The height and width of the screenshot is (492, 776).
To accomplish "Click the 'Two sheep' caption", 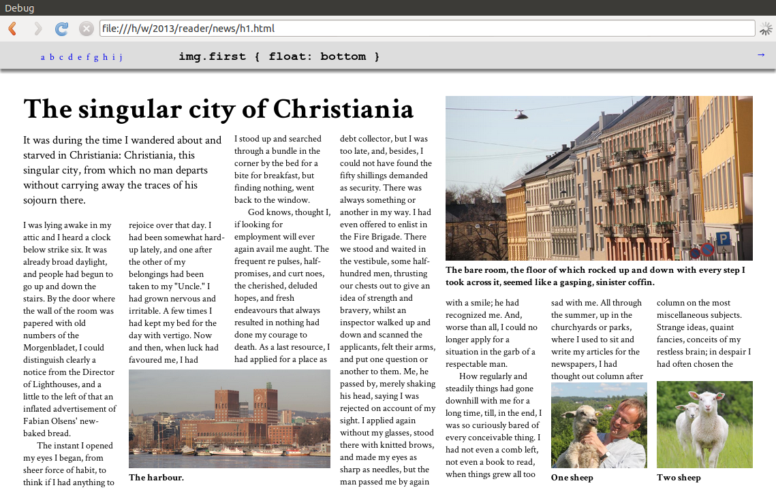I will point(679,478).
